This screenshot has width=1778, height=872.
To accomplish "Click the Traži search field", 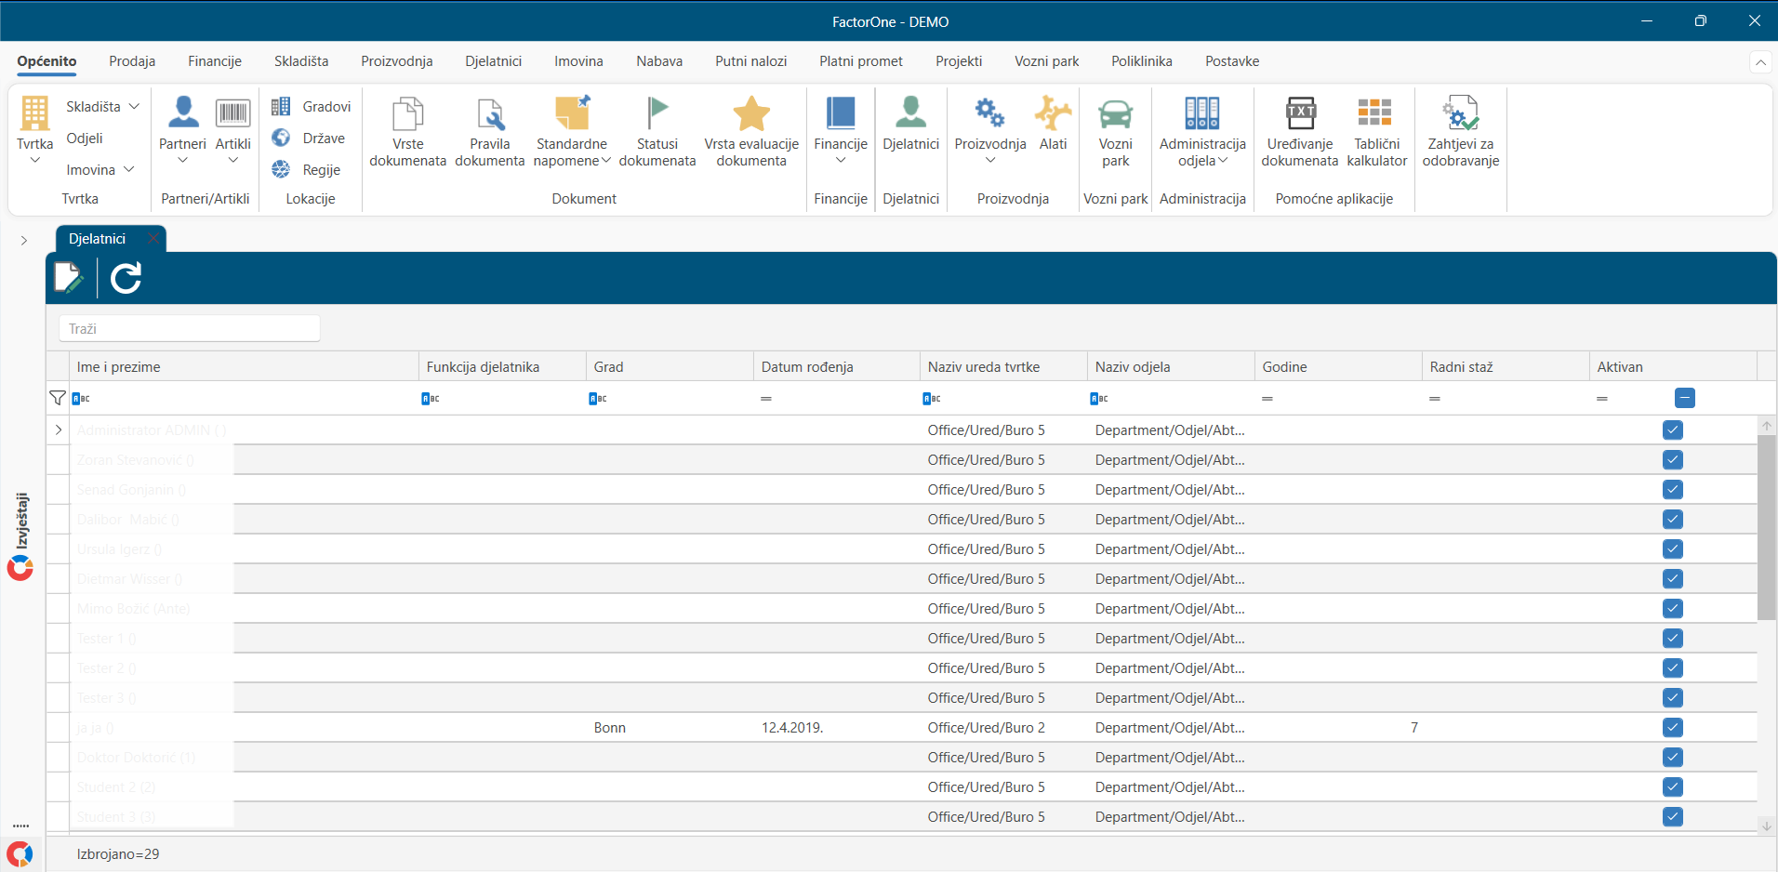I will click(190, 329).
